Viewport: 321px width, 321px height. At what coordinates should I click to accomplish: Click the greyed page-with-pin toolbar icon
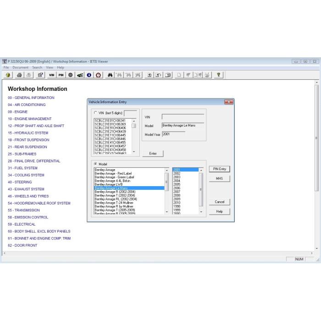[x=198, y=75]
